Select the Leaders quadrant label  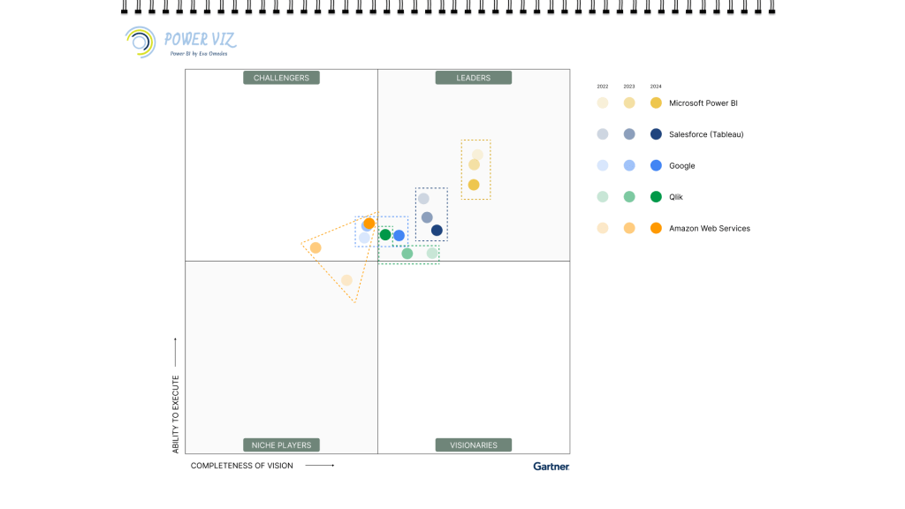(473, 78)
